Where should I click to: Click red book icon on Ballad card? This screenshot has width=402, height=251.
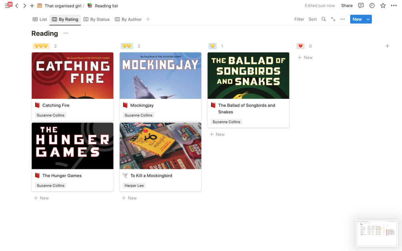[213, 105]
